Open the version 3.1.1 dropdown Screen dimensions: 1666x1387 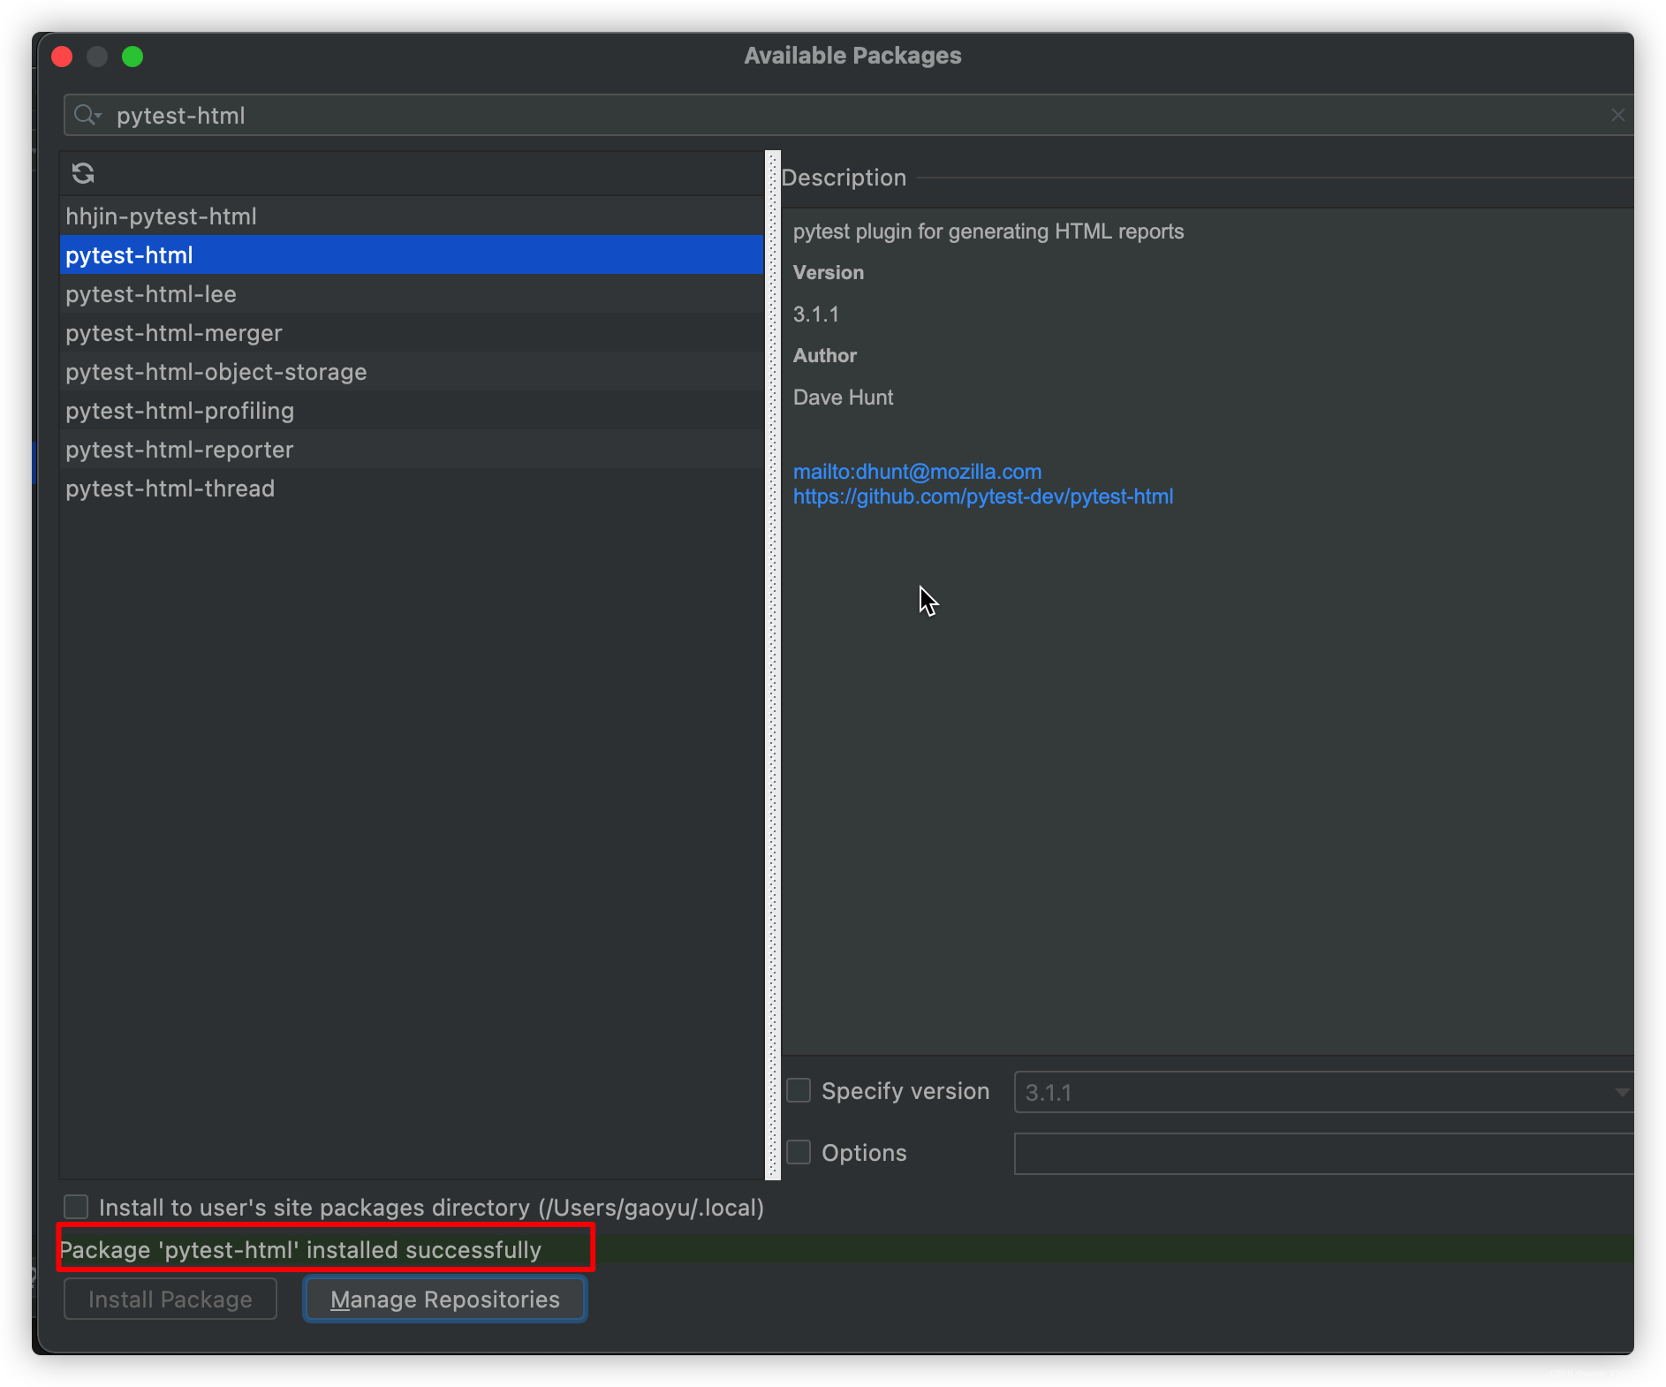point(1323,1092)
